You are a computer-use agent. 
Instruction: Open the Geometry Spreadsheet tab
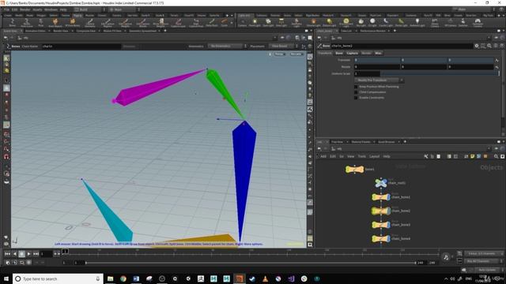(x=142, y=31)
